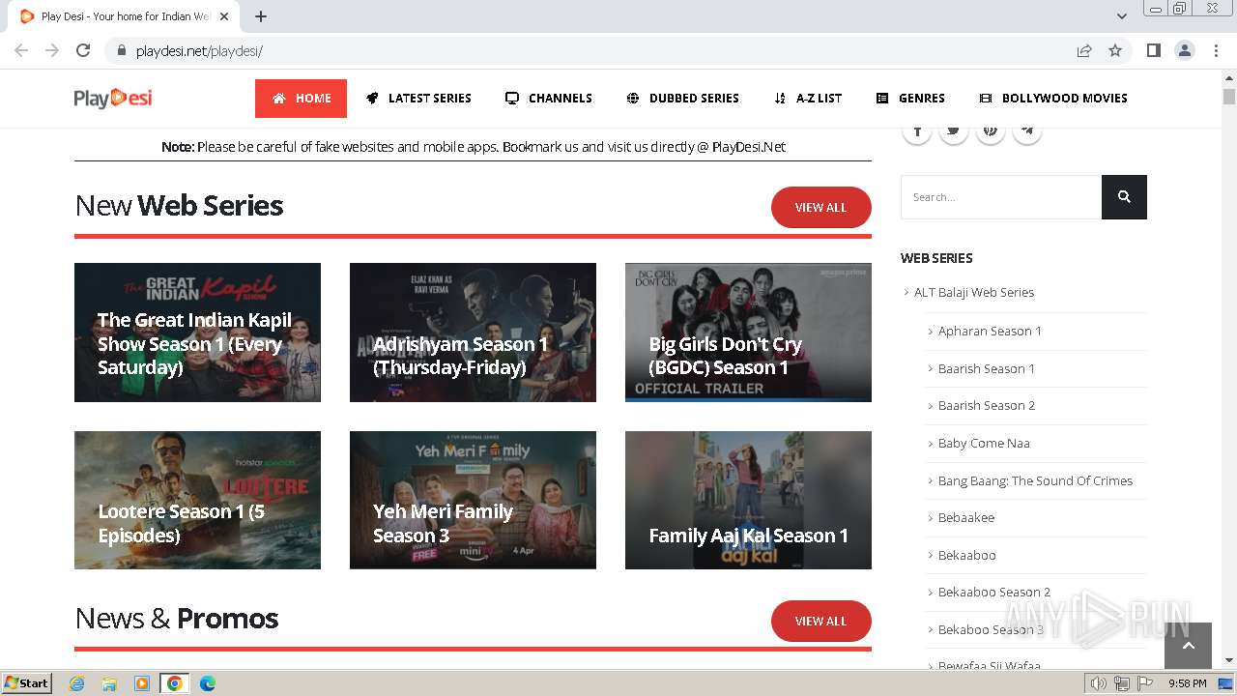Click the Facebook social icon

click(917, 130)
